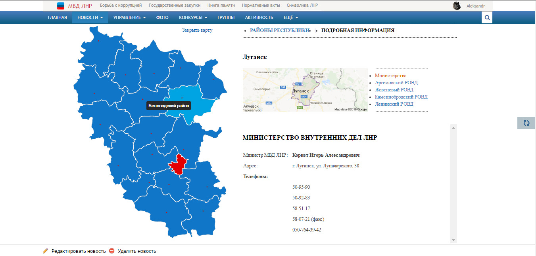
Task: Open Нормативные акты link
Action: tap(261, 6)
